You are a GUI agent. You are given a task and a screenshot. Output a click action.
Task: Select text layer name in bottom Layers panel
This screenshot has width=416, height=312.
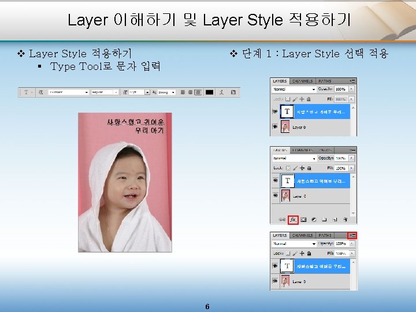[321, 266]
